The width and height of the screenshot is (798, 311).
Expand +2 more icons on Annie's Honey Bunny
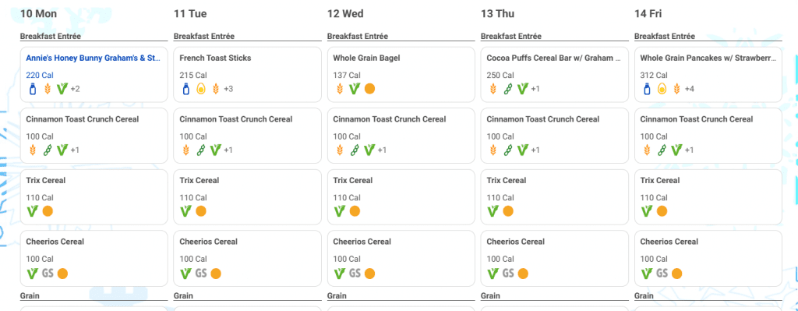click(x=75, y=89)
